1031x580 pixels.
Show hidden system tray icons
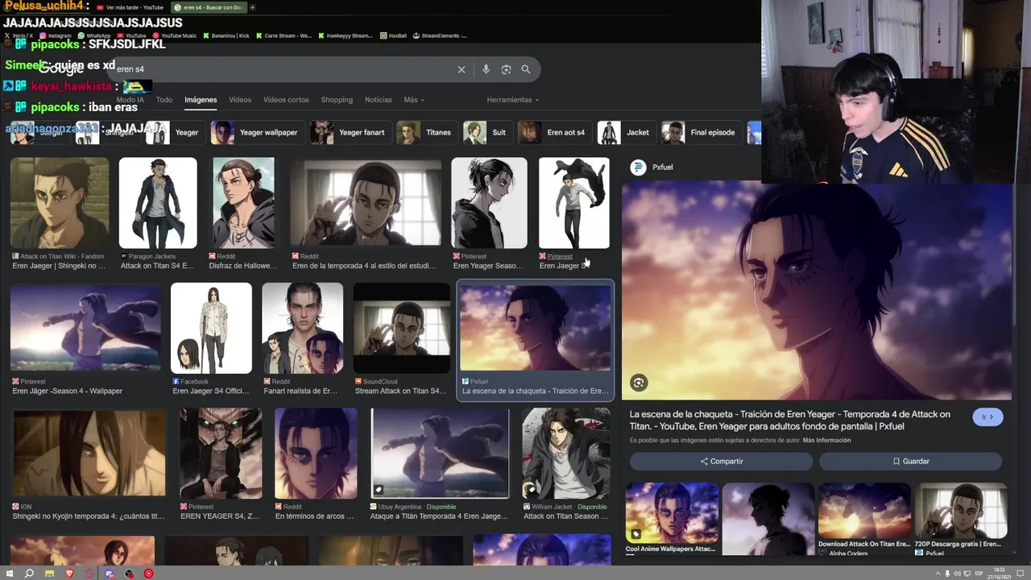tap(938, 574)
